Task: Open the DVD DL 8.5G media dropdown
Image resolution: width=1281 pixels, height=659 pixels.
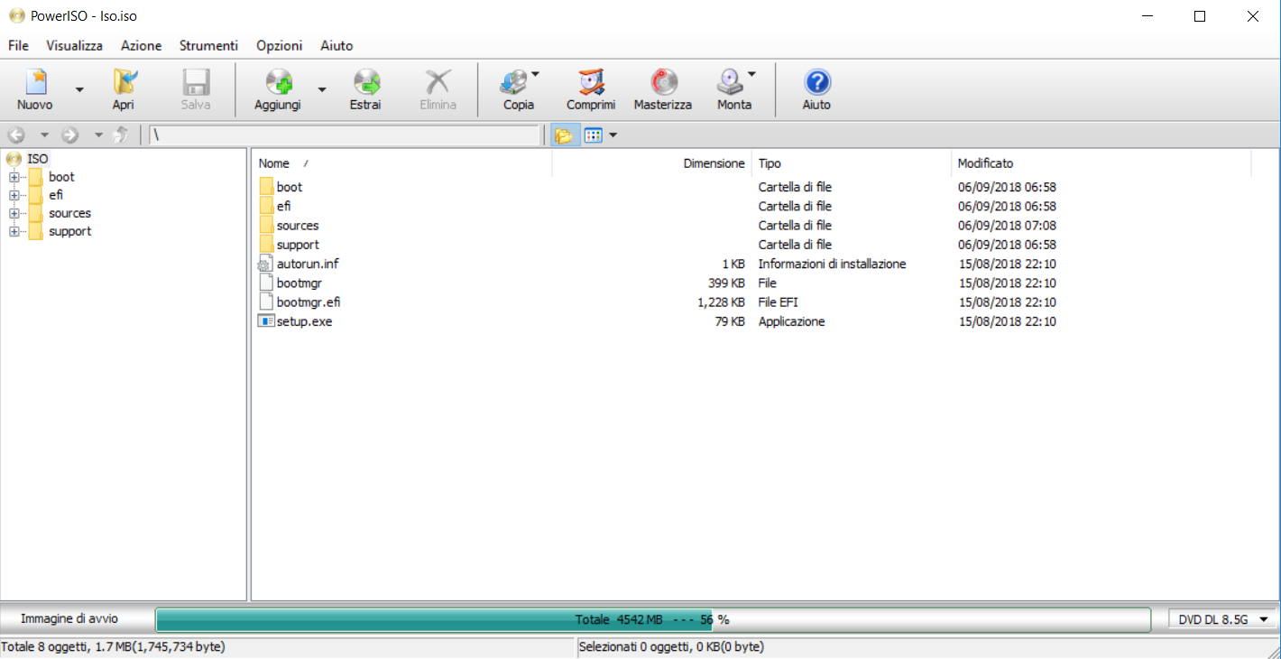Action: [1223, 619]
